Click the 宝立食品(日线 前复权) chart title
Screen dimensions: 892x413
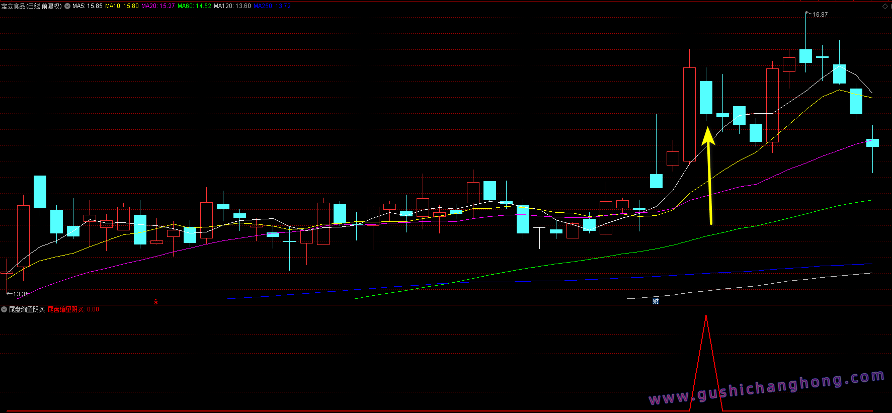click(31, 6)
